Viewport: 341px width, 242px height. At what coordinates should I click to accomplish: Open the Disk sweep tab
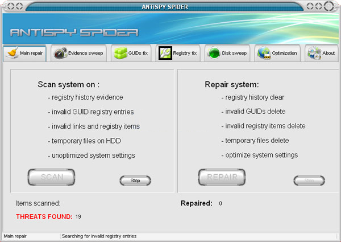(x=227, y=53)
